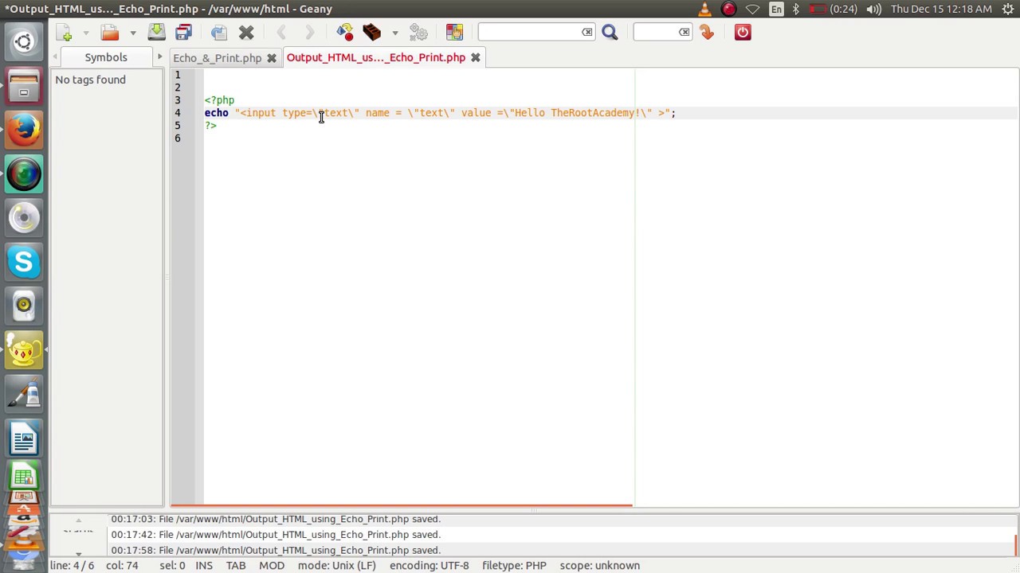Jump to entered line number arrow icon

(x=707, y=32)
